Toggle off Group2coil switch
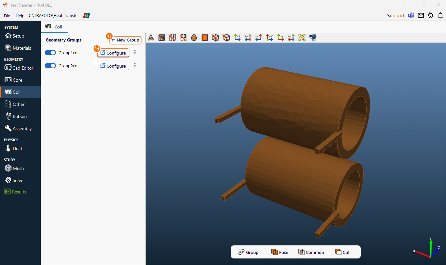This screenshot has height=265, width=446. coord(50,66)
